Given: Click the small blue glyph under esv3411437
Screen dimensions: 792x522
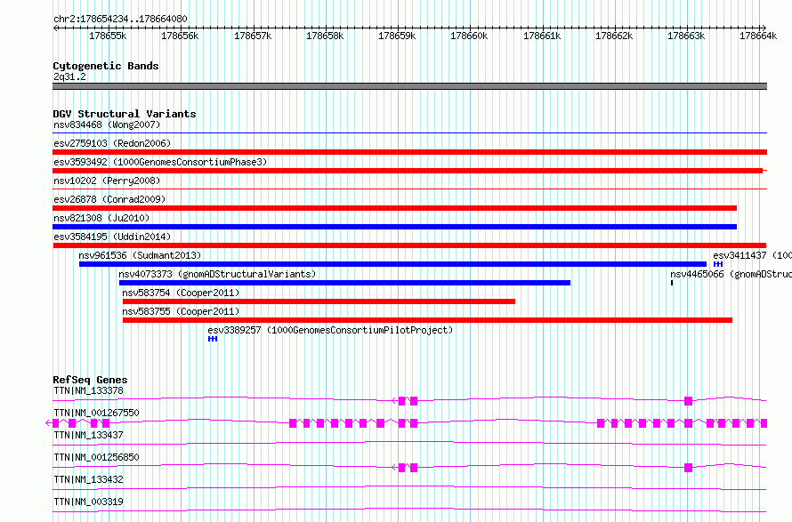Looking at the screenshot, I should coord(718,264).
